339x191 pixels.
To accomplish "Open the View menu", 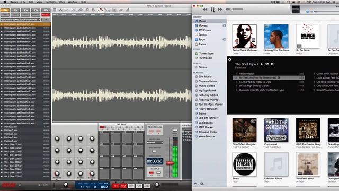I will (39, 2).
